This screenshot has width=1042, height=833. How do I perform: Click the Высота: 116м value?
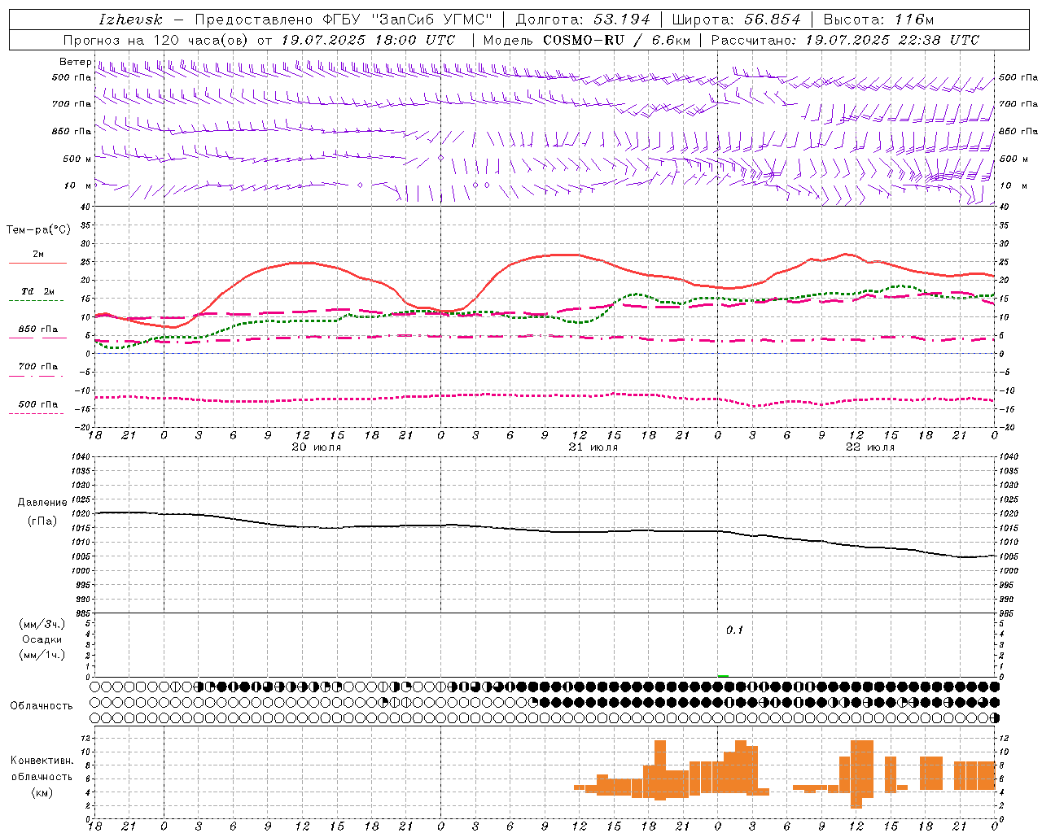click(x=878, y=20)
